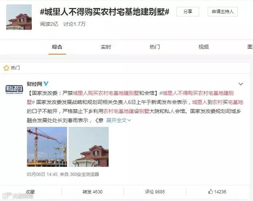Select the 热门 tab
253x201 pixels.
coord(155,47)
